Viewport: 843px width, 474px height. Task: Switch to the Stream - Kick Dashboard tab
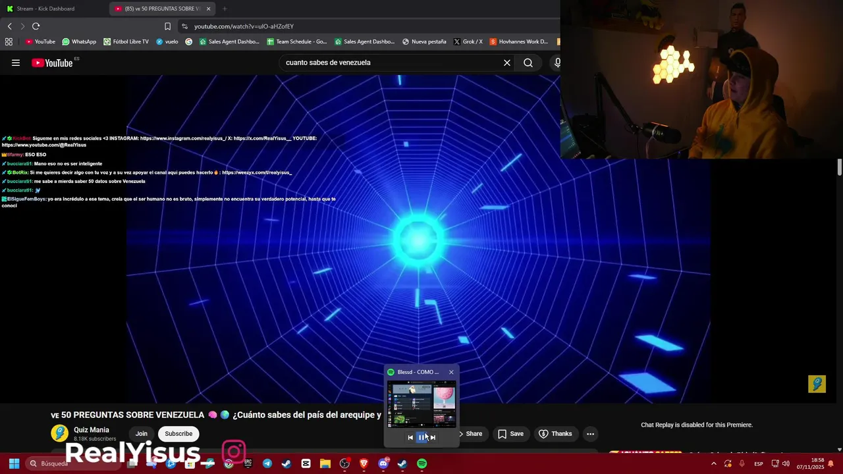click(53, 9)
